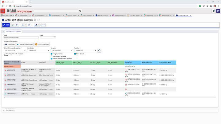The width and height of the screenshot is (221, 124).
Task: Click the refresh icon in item toolbar
Action: pos(13,25)
